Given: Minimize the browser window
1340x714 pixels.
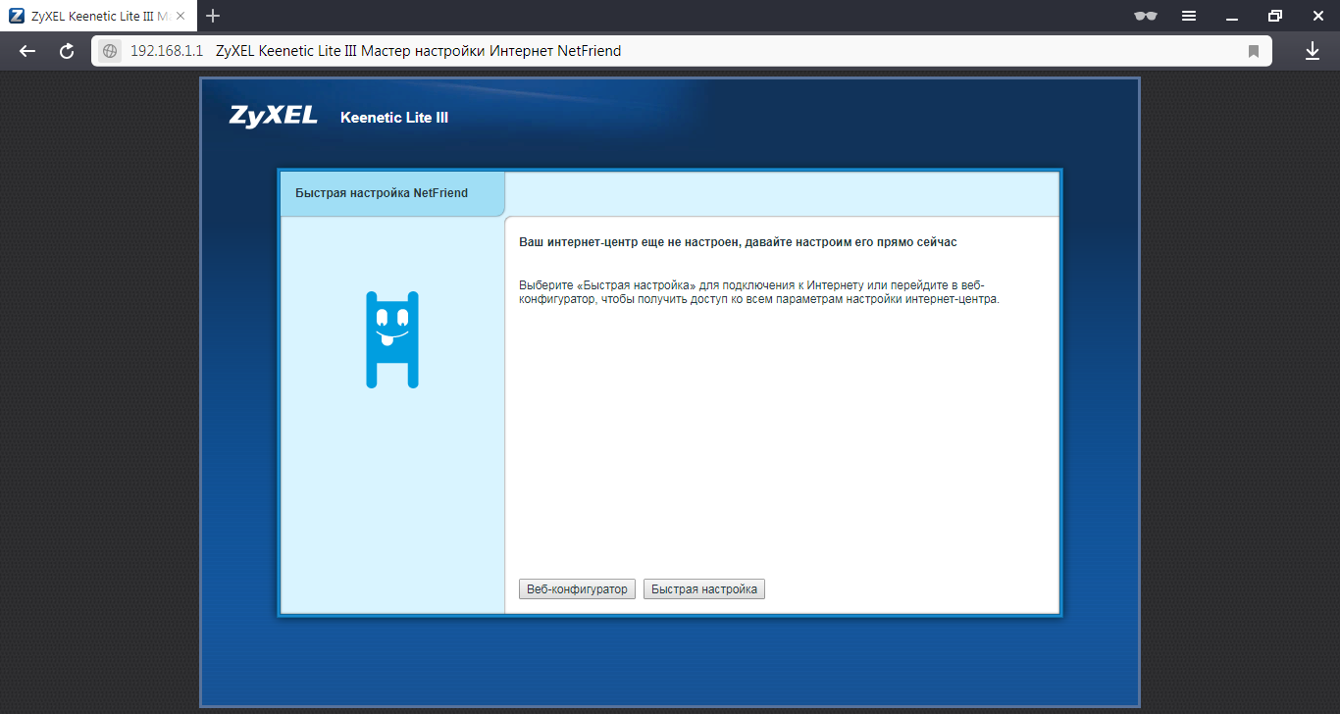Looking at the screenshot, I should [x=1232, y=16].
